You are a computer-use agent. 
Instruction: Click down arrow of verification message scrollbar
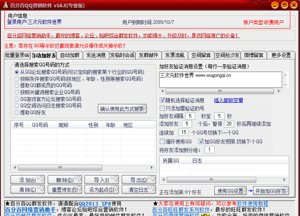pyautogui.click(x=286, y=85)
